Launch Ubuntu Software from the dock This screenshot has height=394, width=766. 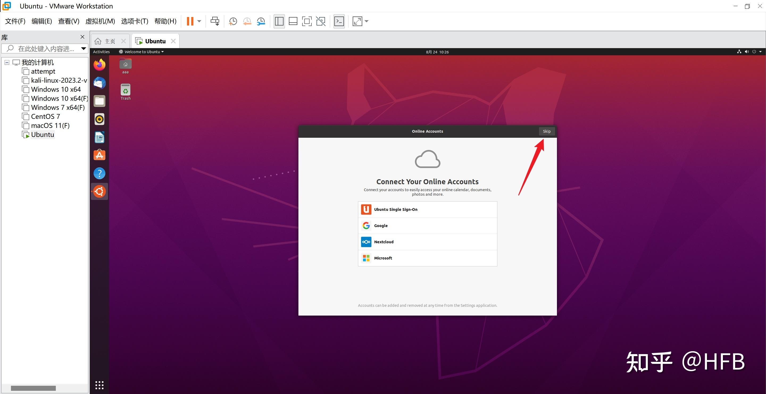(99, 155)
